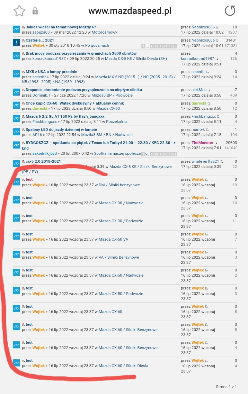Open the 'Mazda3 BP / Podwozie' forum link
The width and height of the screenshot is (248, 394).
tap(112, 95)
